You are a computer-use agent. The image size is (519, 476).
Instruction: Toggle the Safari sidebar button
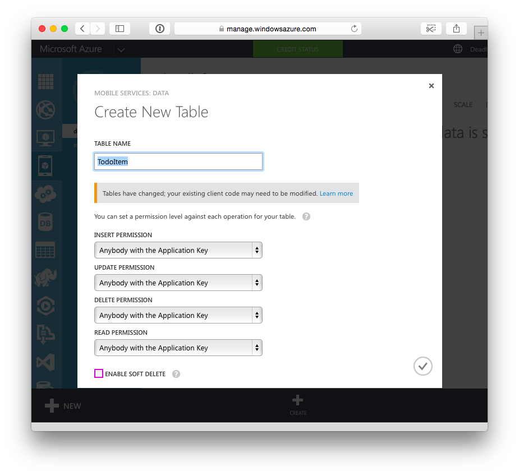tap(120, 29)
